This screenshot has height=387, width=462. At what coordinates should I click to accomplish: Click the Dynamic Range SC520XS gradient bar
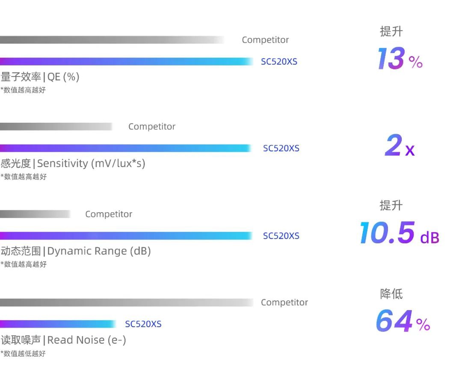[x=126, y=236]
